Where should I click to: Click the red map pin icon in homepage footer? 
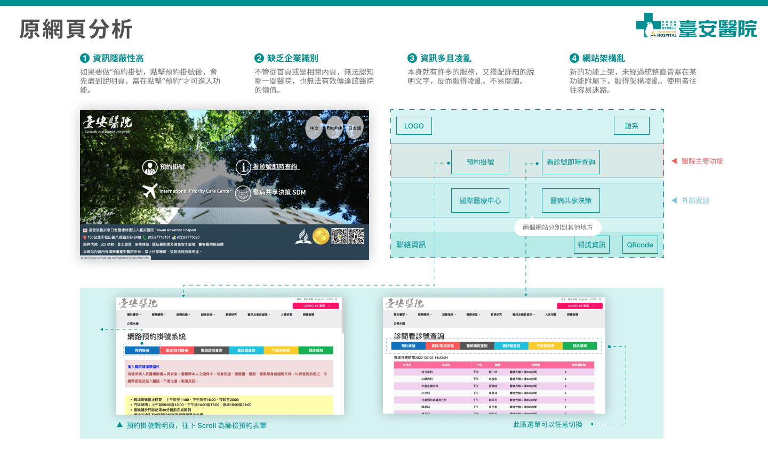pyautogui.click(x=85, y=237)
